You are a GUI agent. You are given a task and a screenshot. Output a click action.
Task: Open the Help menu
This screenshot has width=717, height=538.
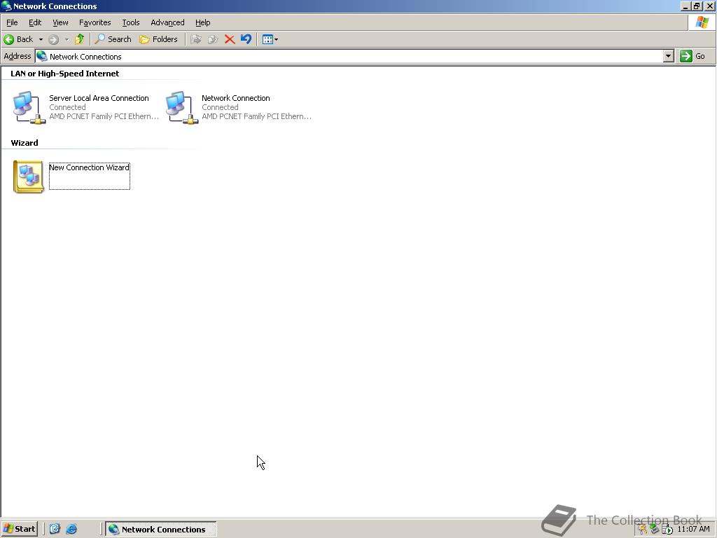click(x=202, y=22)
